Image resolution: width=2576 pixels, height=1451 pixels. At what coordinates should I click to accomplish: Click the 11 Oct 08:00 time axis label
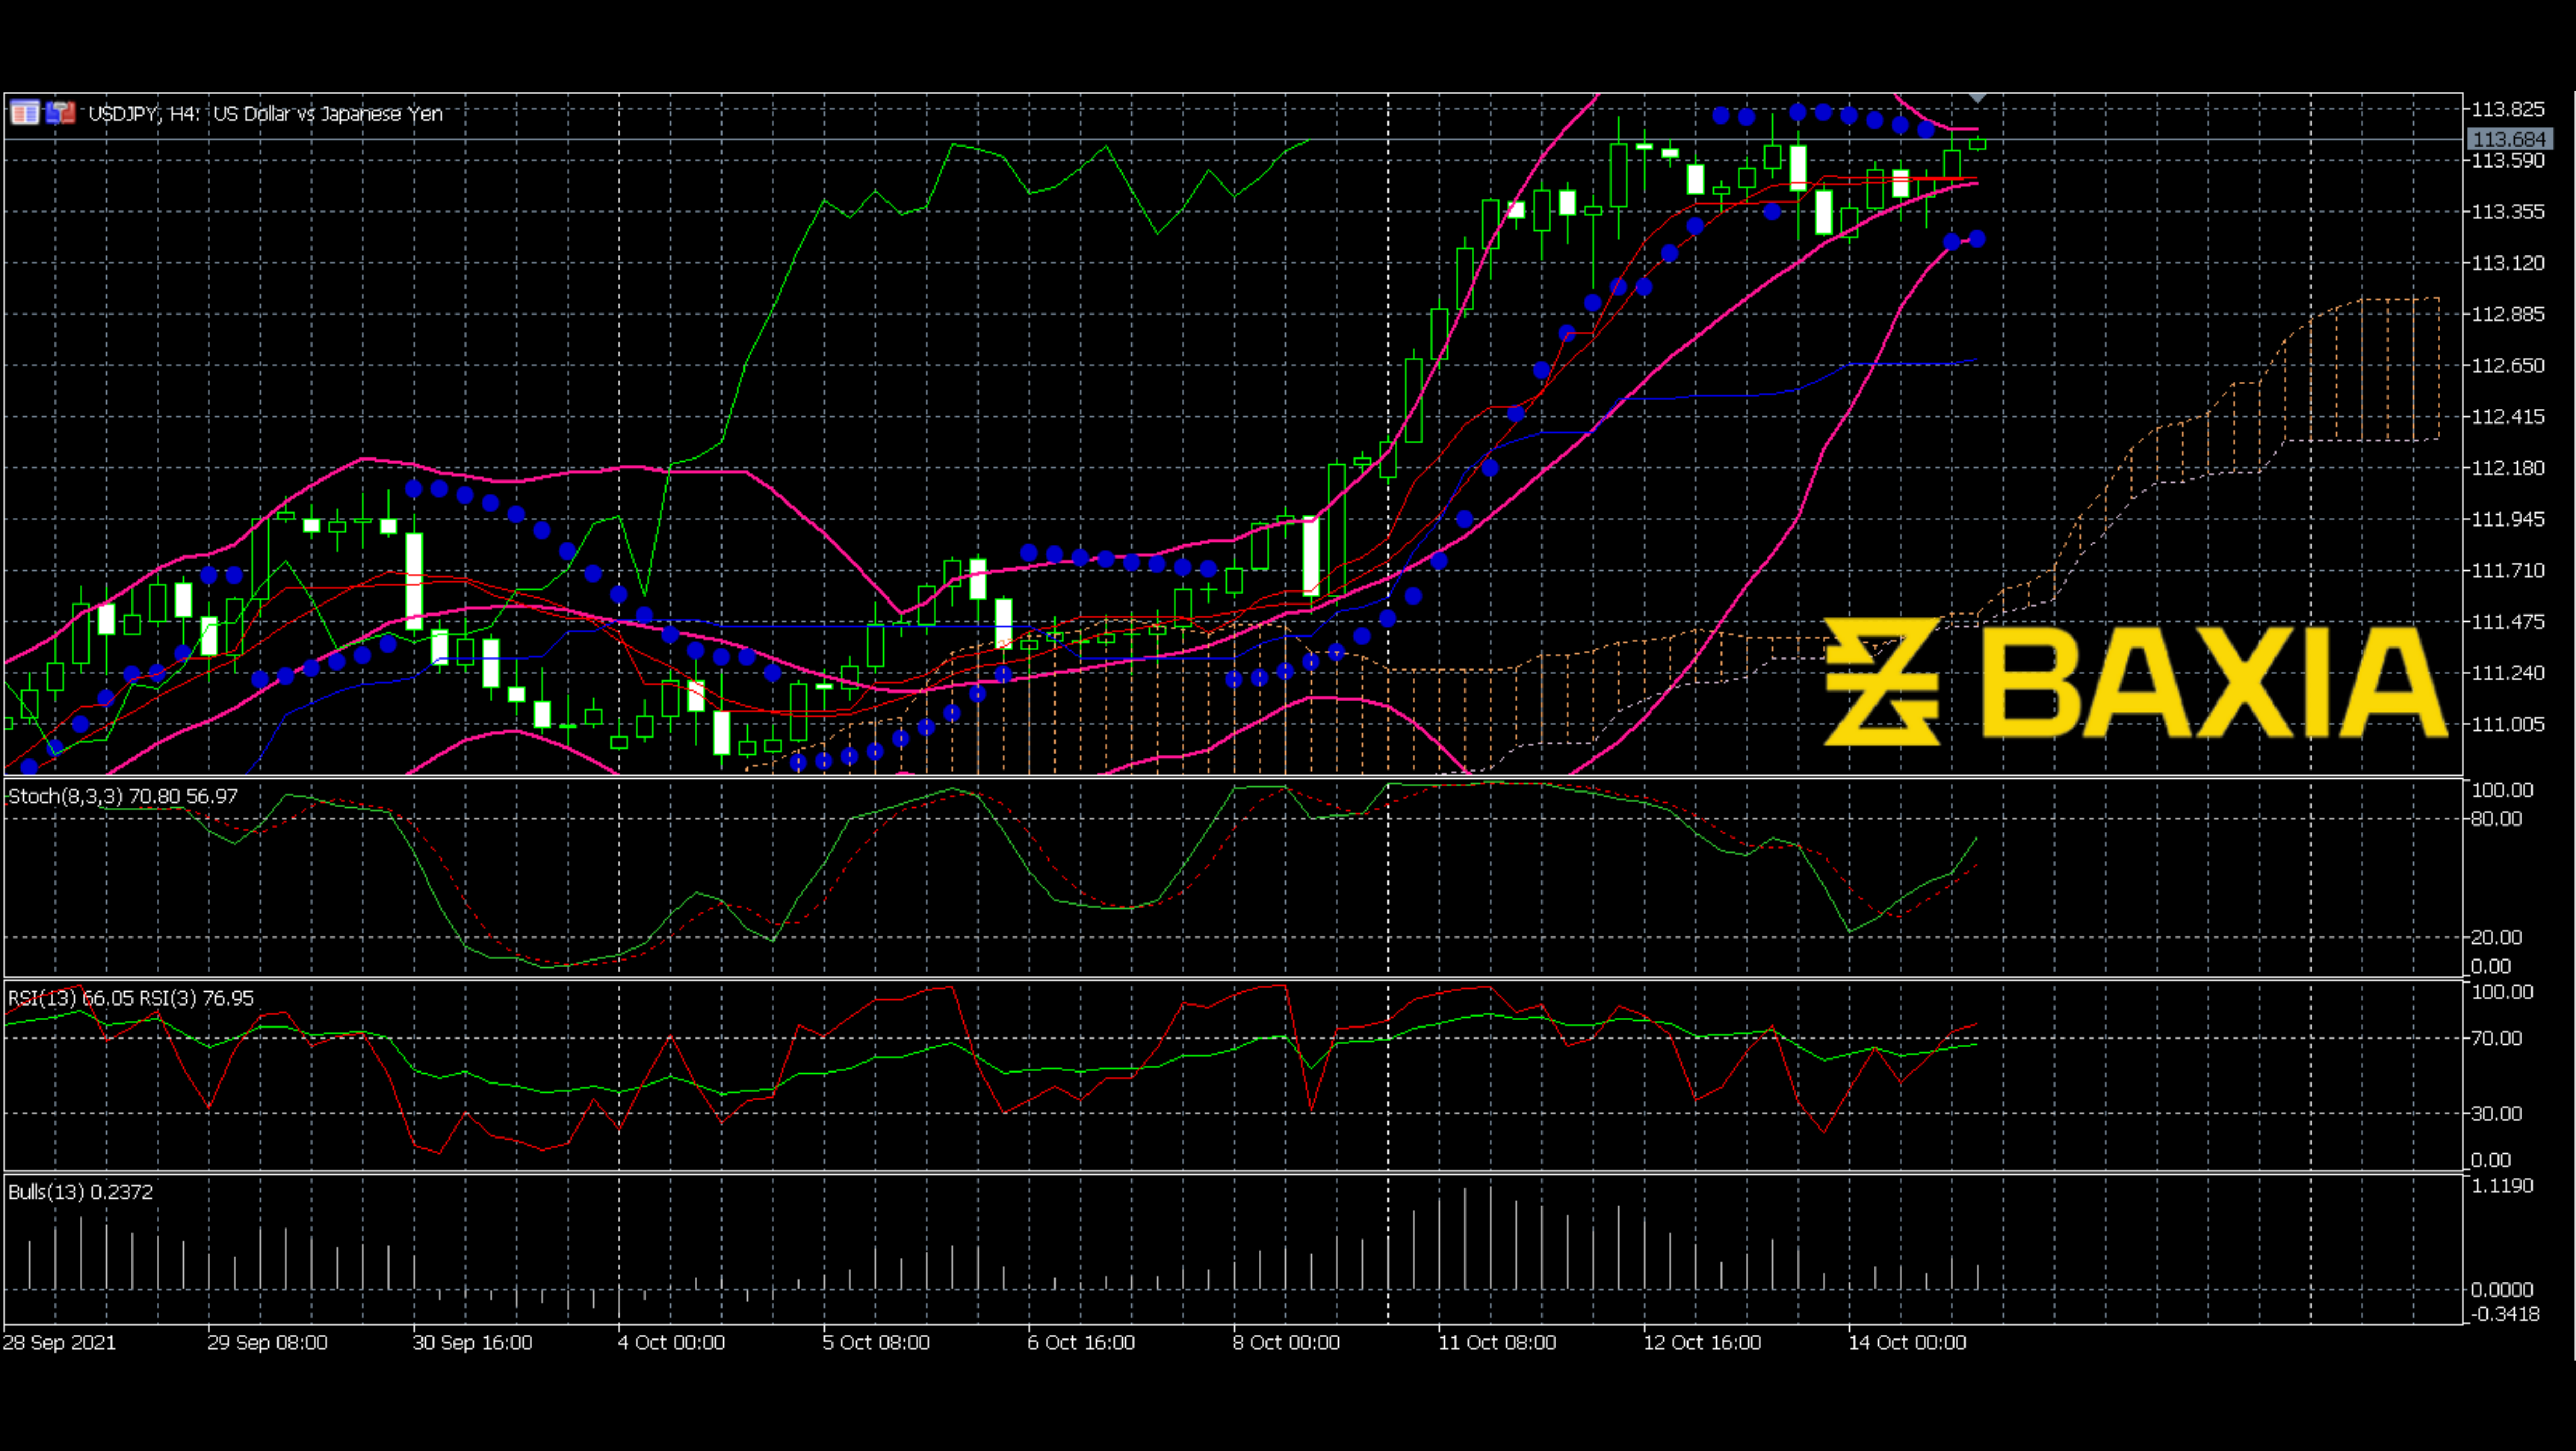coord(1497,1343)
